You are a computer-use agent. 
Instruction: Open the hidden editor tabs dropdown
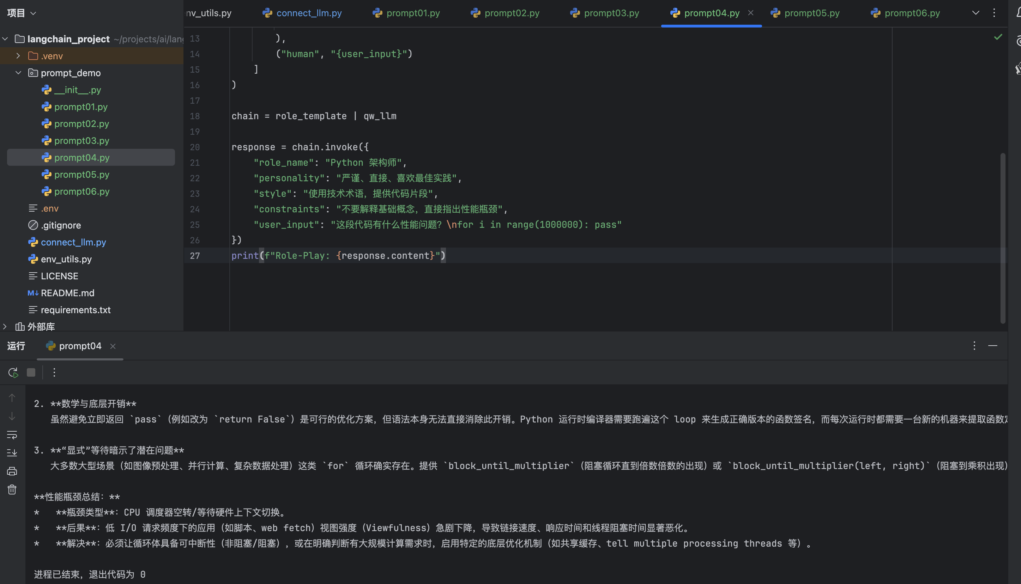pyautogui.click(x=976, y=13)
